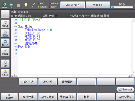Open the MSG messages panel
135x101 pixels.
(x=5, y=52)
